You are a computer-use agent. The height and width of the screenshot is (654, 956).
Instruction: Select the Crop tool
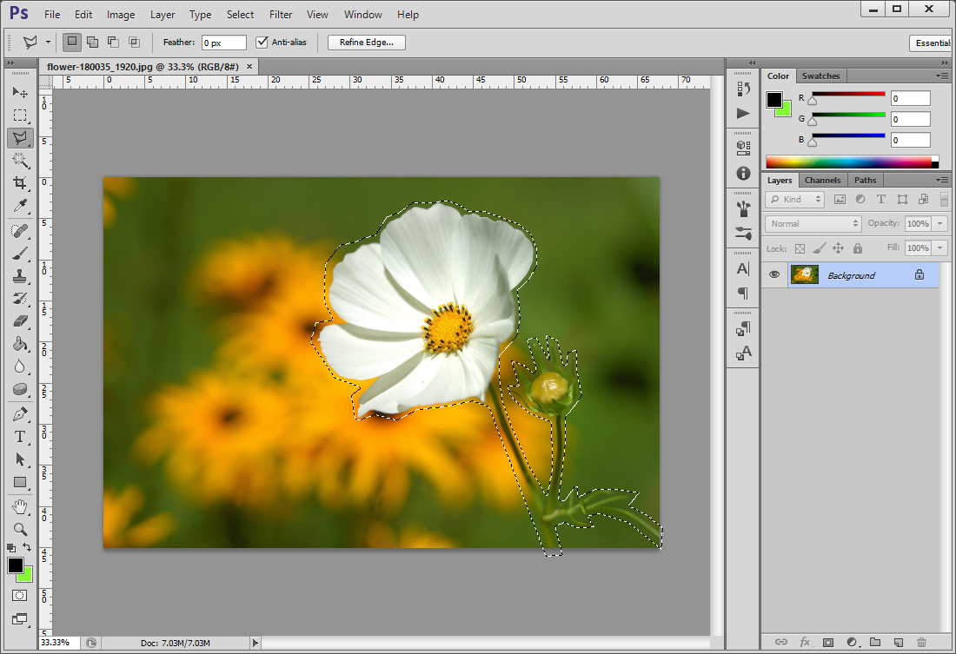click(x=20, y=183)
